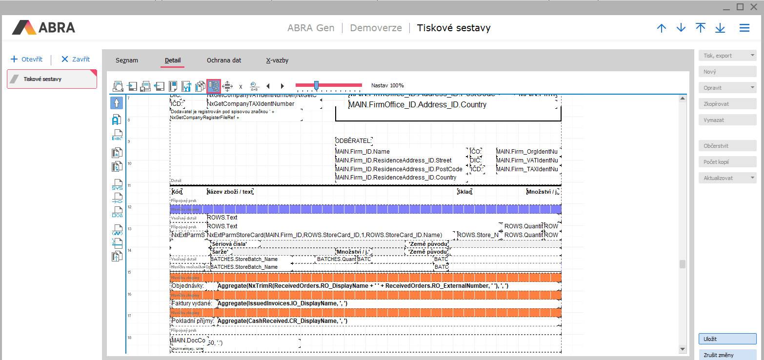Click the chart with wrench icon
Screen dimensions: 764x360
pyautogui.click(x=186, y=86)
